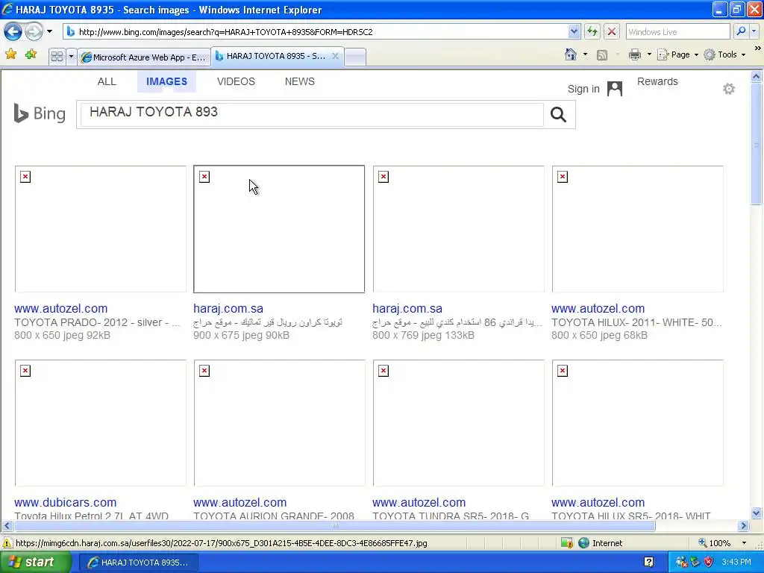Open the 900 x 675 haraj.com.sa thumbnail

click(x=279, y=229)
